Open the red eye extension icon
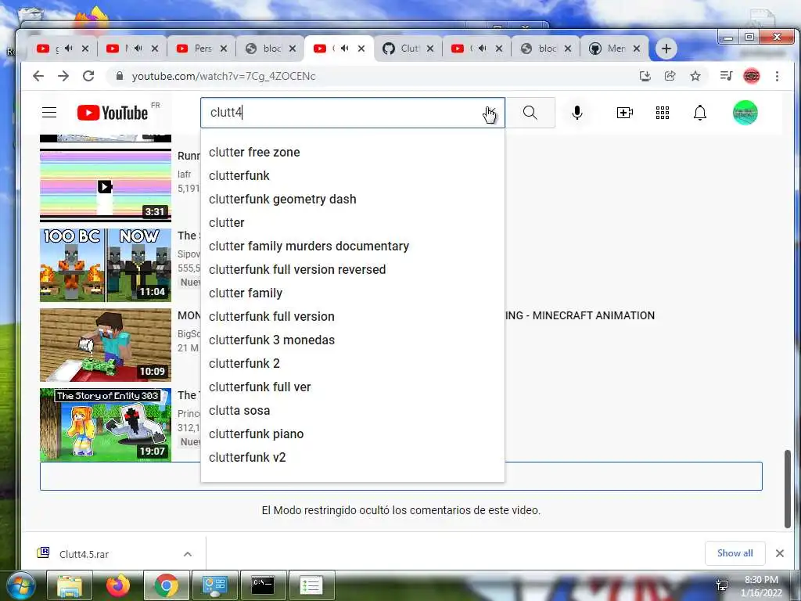 [752, 76]
